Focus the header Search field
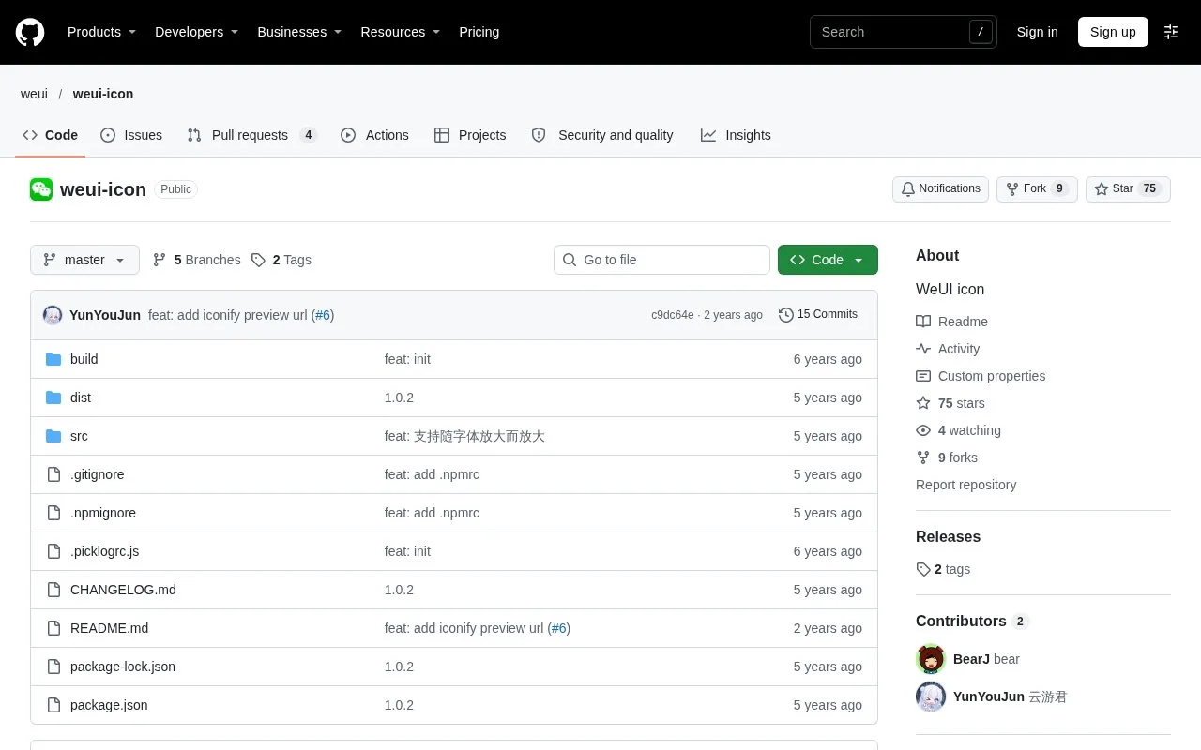Image resolution: width=1201 pixels, height=750 pixels. coord(904,32)
